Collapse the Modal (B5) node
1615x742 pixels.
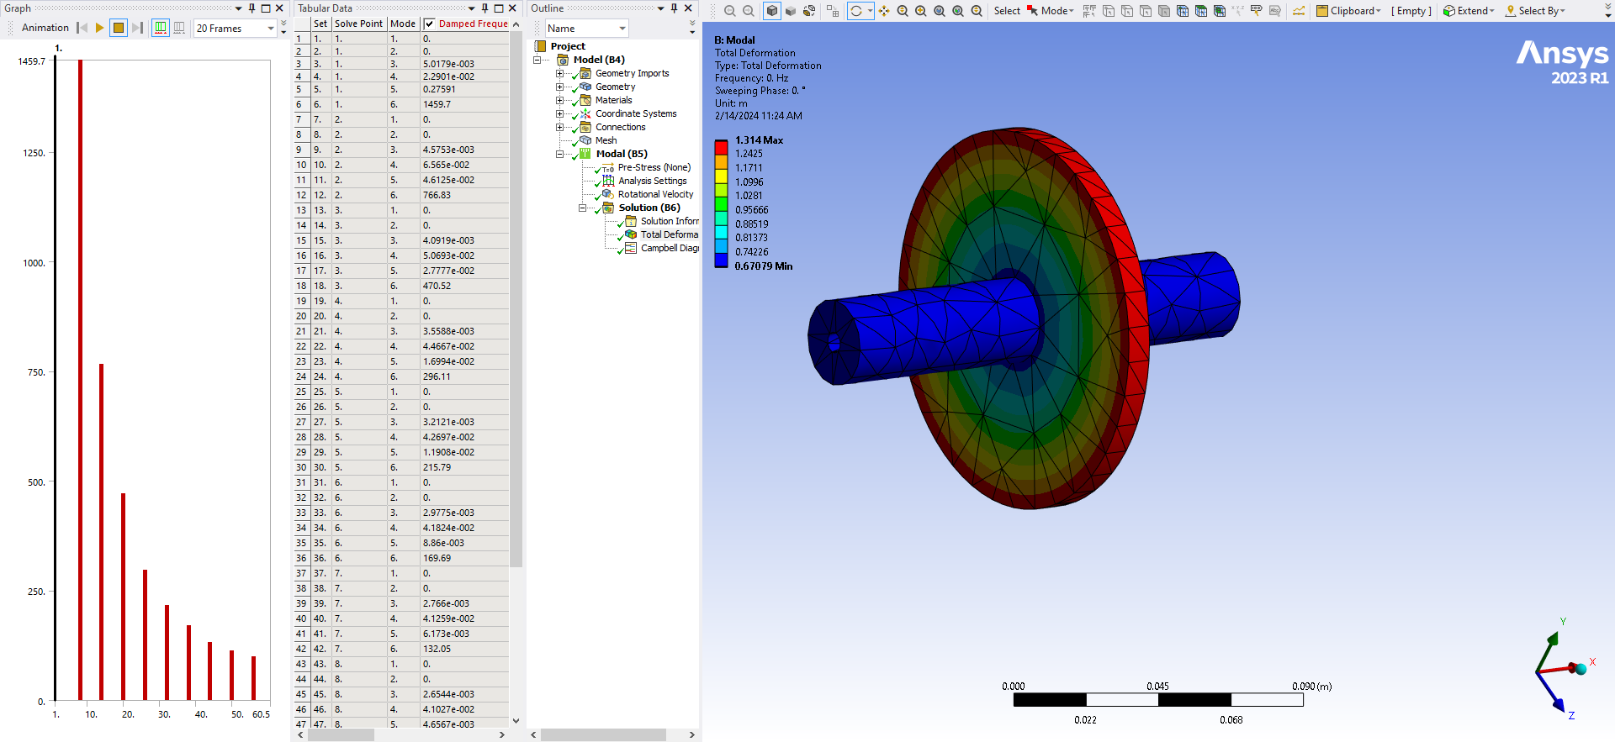coord(559,154)
